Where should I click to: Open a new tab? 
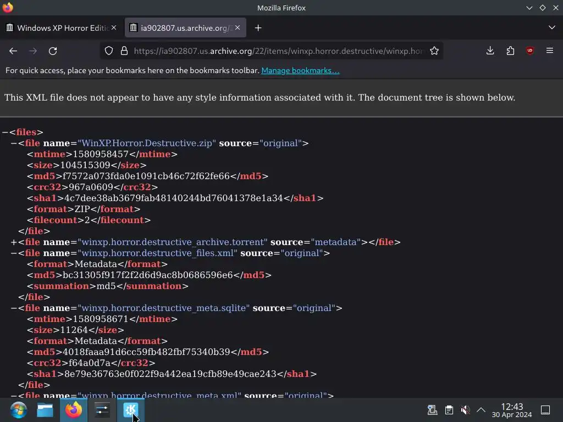coord(258,27)
